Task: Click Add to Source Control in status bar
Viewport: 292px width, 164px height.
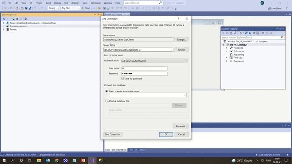Action: pos(270,155)
